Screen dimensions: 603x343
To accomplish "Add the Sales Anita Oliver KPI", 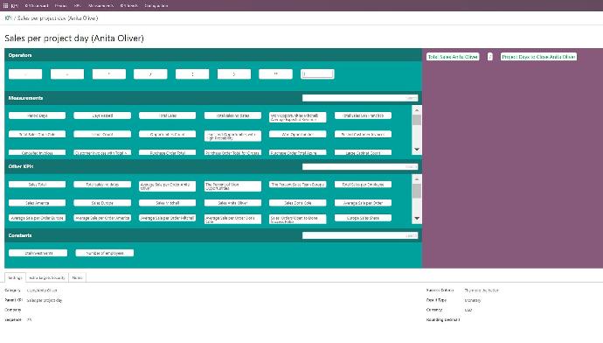I will [232, 203].
